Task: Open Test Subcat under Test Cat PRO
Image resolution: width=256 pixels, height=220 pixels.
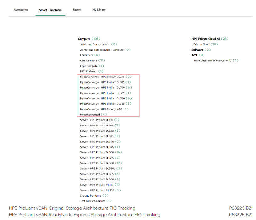Action: [x=216, y=61]
